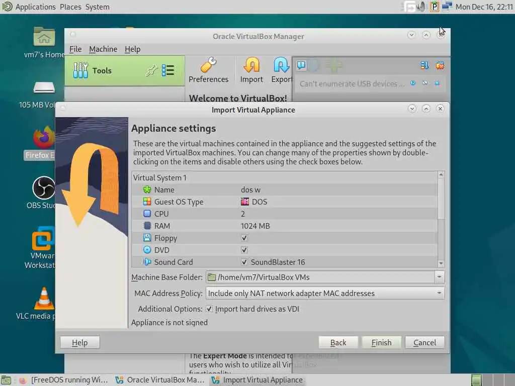This screenshot has width=515, height=386.
Task: Open the MAC Address Policy dropdown
Action: click(x=325, y=293)
